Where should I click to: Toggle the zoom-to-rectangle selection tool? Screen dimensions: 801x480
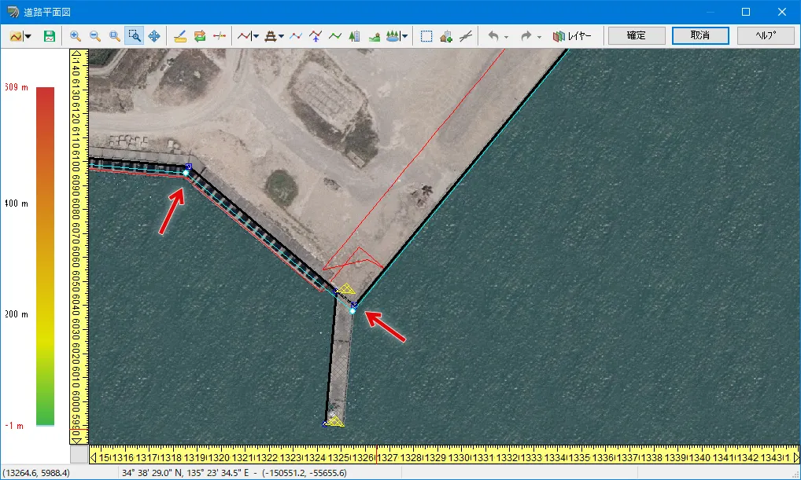pos(134,36)
